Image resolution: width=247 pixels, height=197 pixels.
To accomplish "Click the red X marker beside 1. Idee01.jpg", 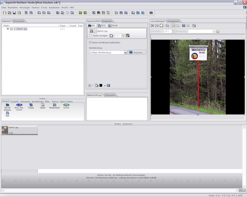I will point(8,29).
